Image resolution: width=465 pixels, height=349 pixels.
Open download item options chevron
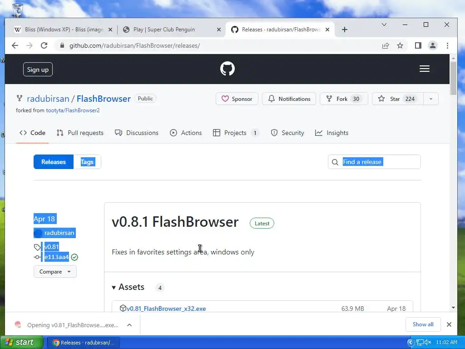[x=129, y=325]
